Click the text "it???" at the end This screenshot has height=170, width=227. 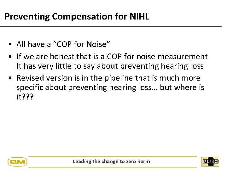(25, 97)
